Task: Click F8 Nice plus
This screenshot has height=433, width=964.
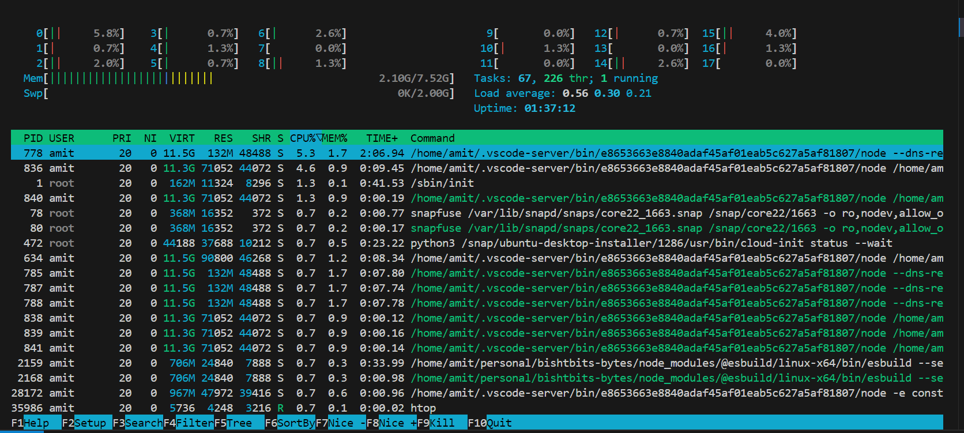Action: (391, 423)
